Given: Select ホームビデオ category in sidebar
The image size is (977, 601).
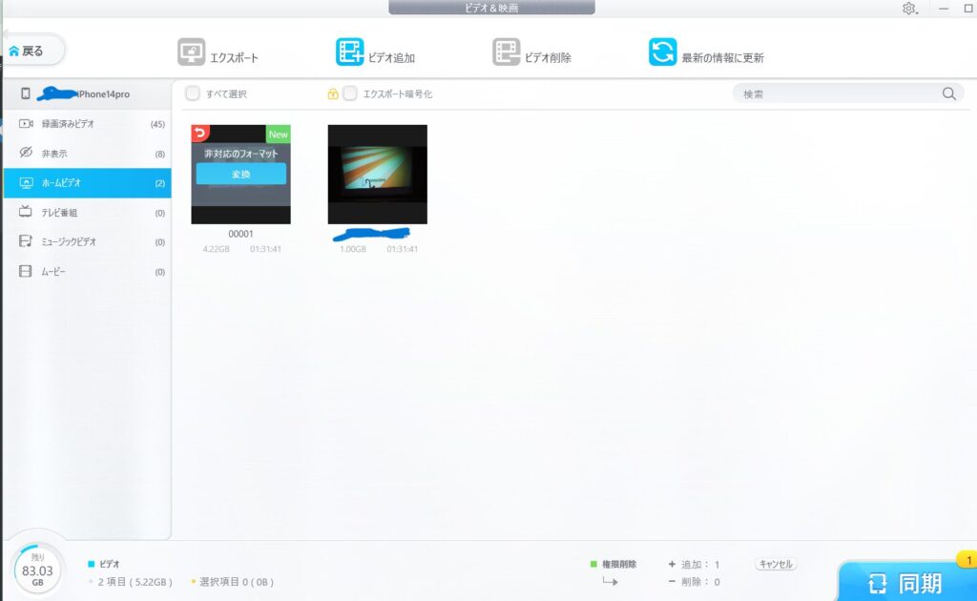Looking at the screenshot, I should pos(87,183).
